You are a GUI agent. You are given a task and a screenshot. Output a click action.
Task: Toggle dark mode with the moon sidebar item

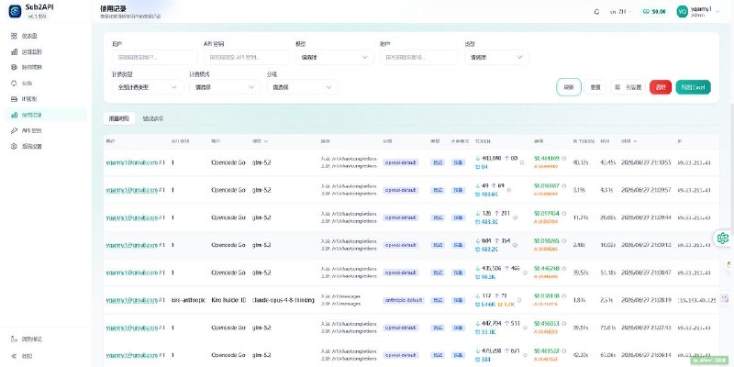[45, 339]
